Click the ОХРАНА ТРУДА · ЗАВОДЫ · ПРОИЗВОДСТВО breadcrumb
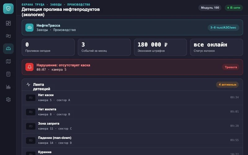Screen dimensions: 248x155 [x=56, y=5]
